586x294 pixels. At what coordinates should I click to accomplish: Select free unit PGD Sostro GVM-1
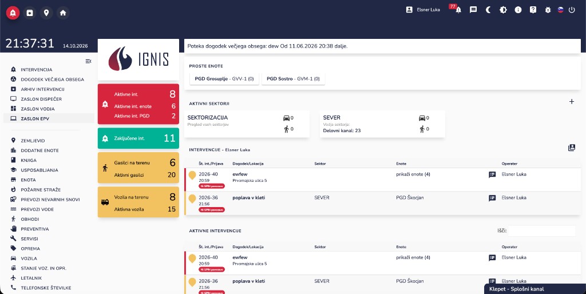(293, 79)
